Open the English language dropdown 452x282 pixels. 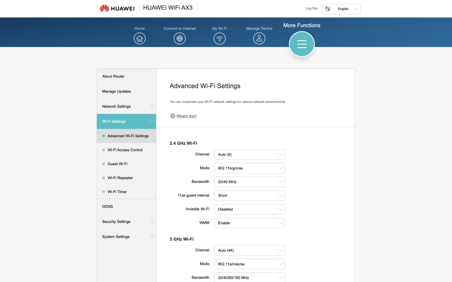pos(342,9)
